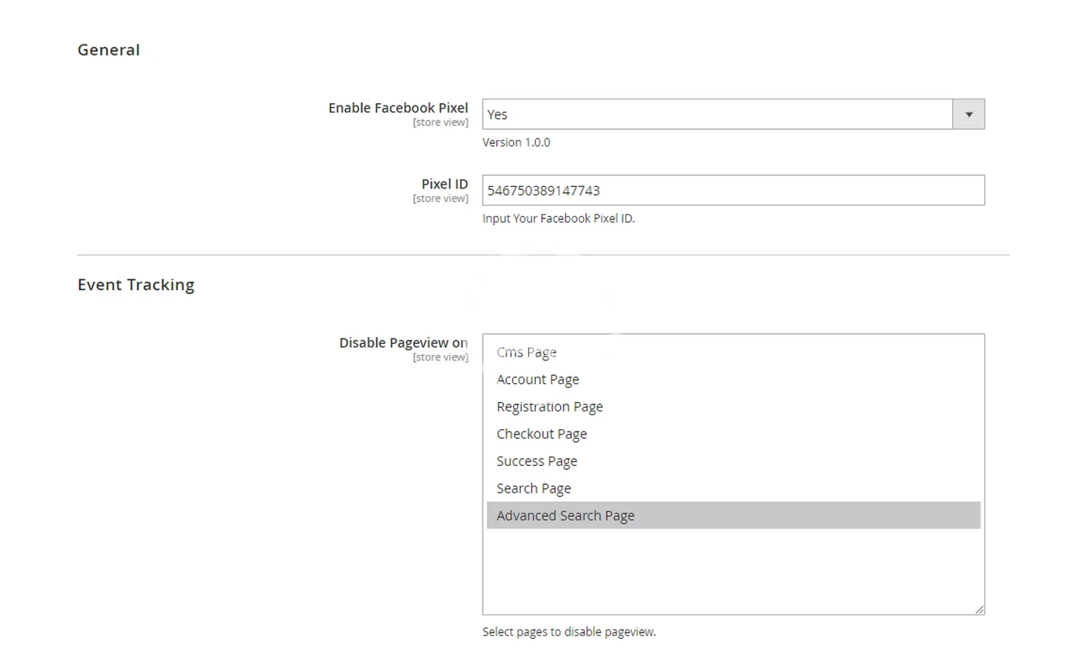This screenshot has height=649, width=1082.
Task: Pick Success Page from the list
Action: [537, 461]
